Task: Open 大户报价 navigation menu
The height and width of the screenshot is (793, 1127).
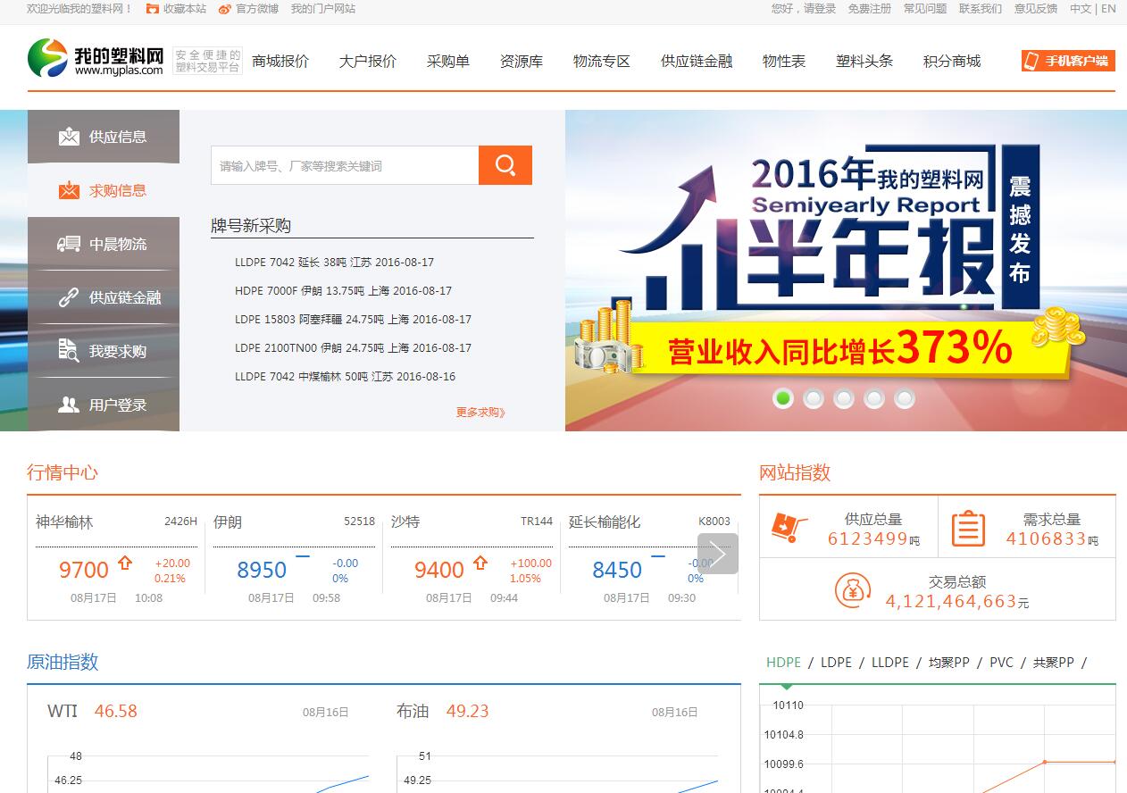Action: (368, 62)
